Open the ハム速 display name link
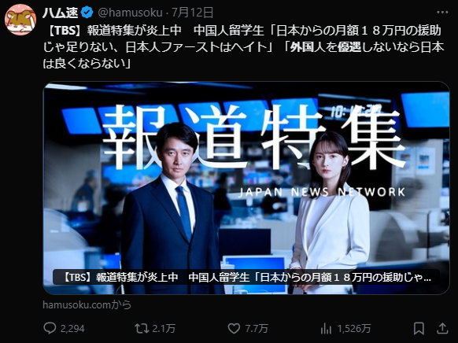 pyautogui.click(x=61, y=13)
